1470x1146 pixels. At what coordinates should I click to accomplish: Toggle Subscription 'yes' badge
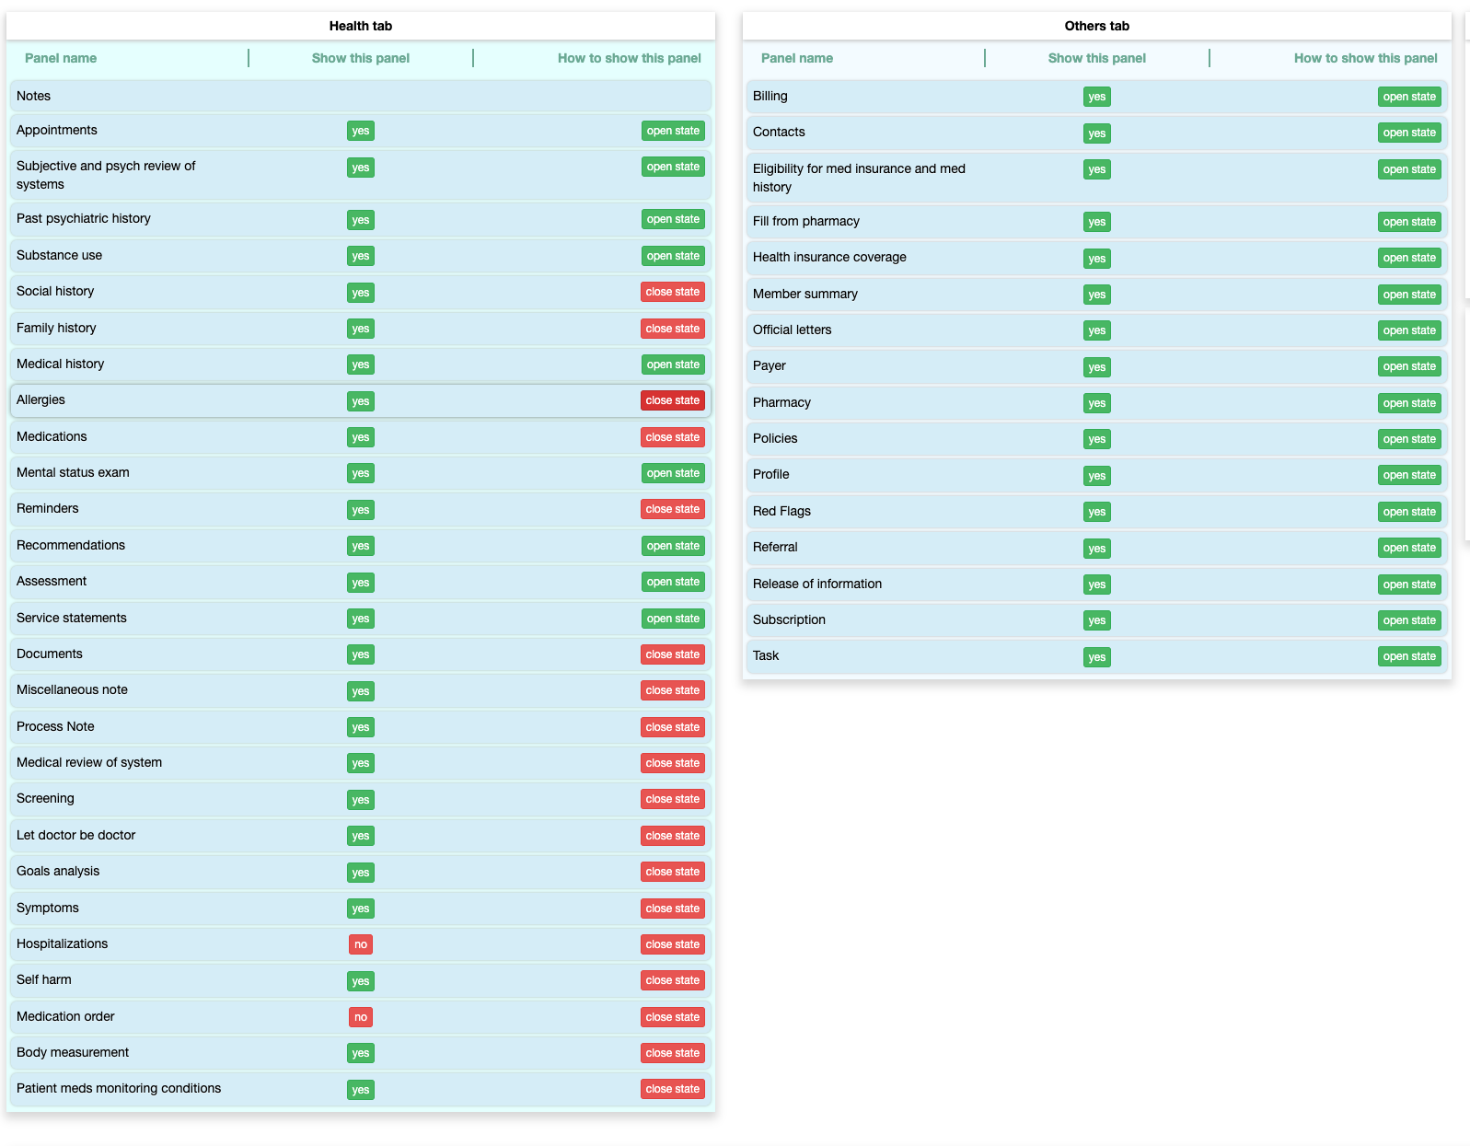(1097, 620)
